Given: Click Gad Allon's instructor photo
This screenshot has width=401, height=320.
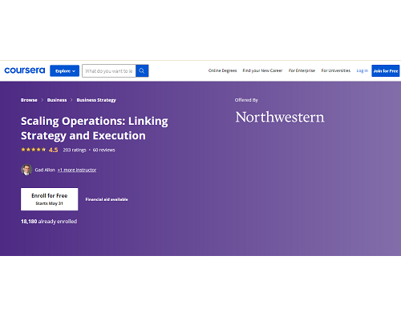Looking at the screenshot, I should (26, 170).
